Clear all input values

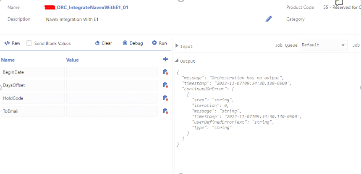[103, 43]
